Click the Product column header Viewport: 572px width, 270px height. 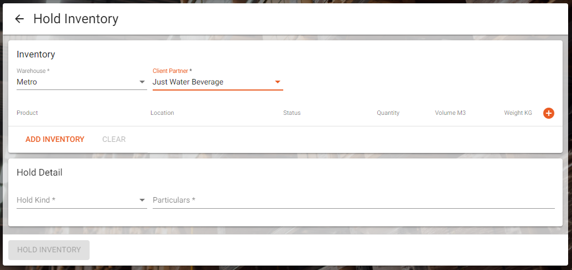pyautogui.click(x=27, y=113)
